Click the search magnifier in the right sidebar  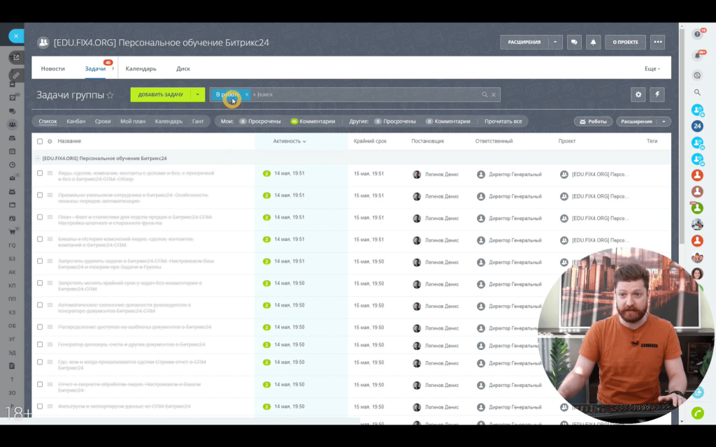point(697,93)
